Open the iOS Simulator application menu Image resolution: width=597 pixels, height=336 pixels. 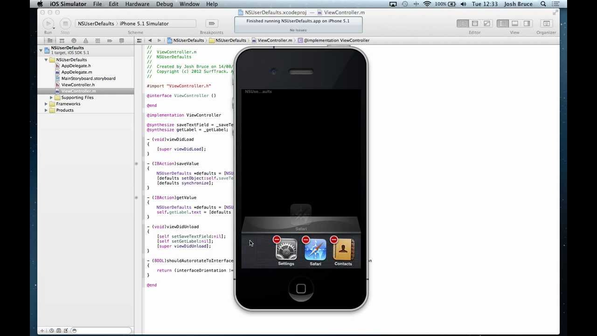point(68,4)
